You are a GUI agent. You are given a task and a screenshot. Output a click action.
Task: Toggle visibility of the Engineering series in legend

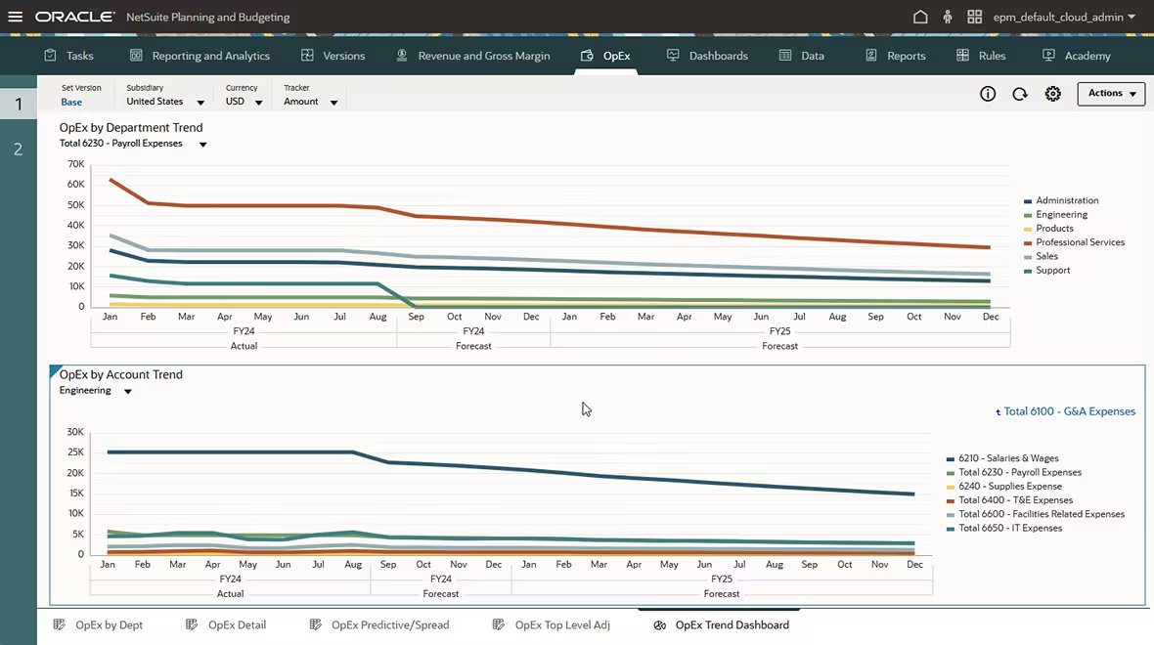coord(1064,214)
